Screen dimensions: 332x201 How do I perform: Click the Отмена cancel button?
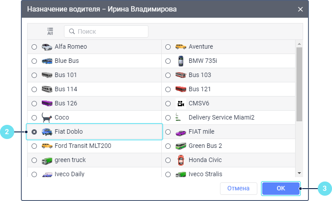[x=238, y=188]
